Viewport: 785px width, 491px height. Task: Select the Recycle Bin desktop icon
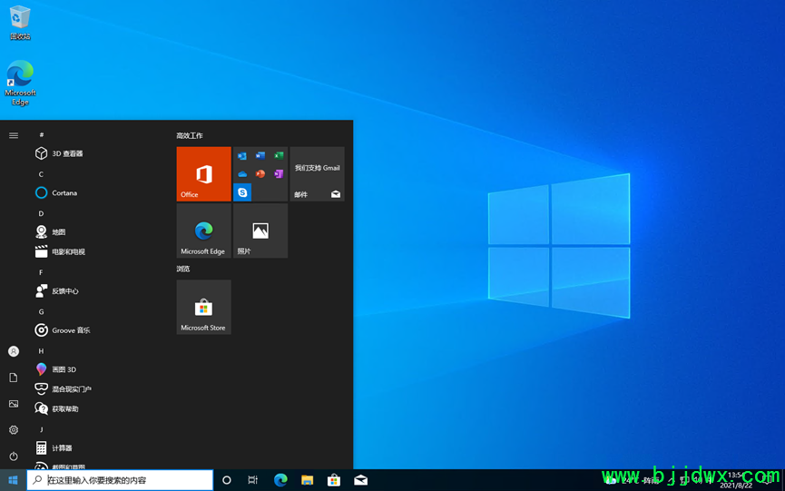20,23
